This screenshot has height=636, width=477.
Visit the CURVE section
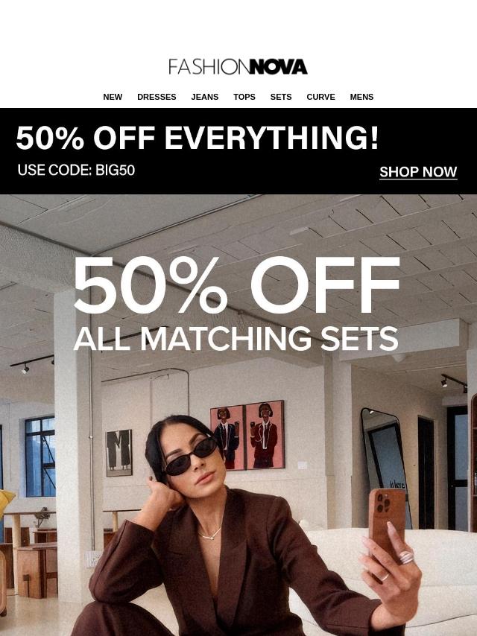(320, 97)
